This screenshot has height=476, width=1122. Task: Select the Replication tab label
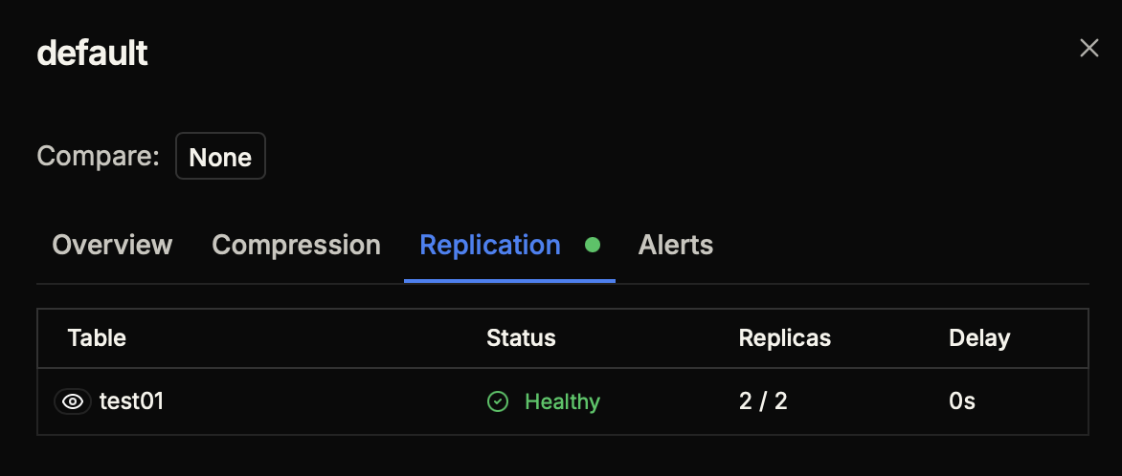point(490,245)
